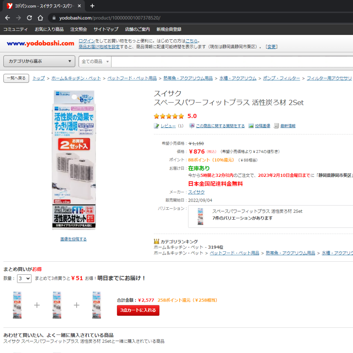The image size is (353, 353).
Task: Click the review pencil icon beside レビュー
Action: [x=157, y=126]
